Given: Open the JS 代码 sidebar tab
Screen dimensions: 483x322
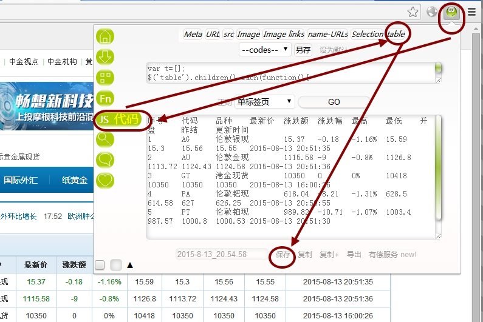Looking at the screenshot, I should [119, 119].
